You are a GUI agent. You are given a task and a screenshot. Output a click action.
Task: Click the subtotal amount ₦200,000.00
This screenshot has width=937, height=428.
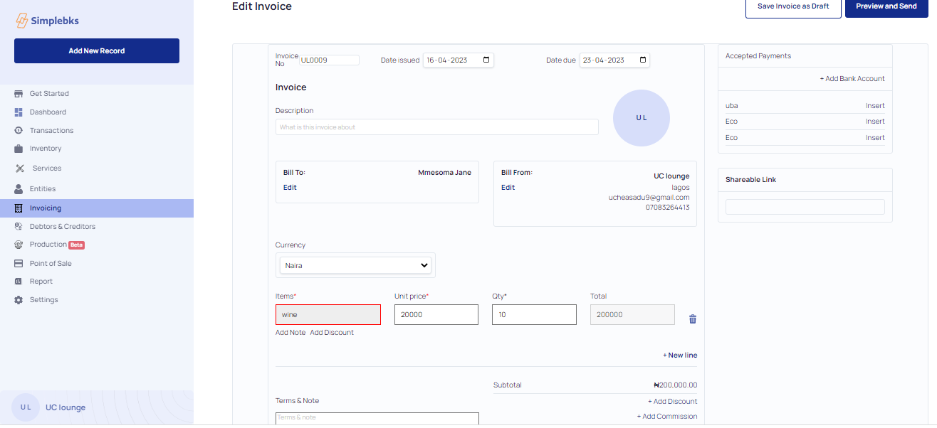pyautogui.click(x=675, y=385)
